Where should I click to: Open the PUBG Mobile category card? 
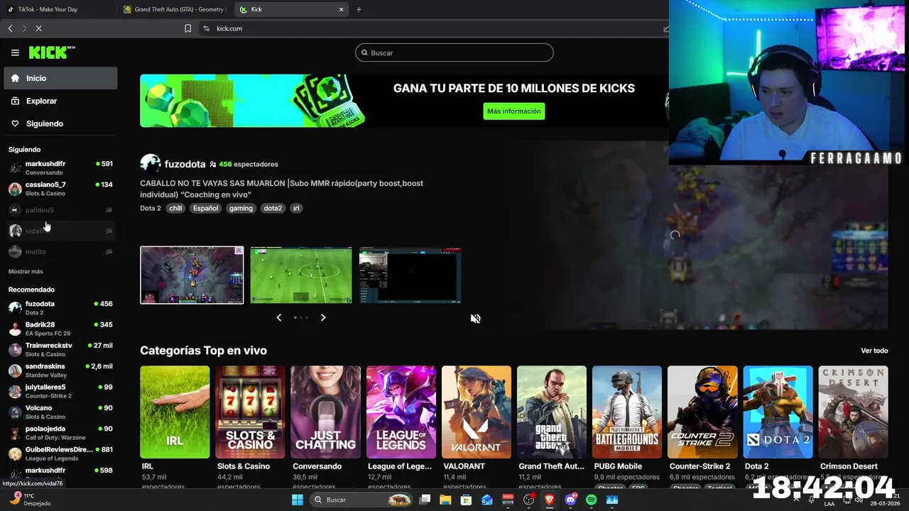627,412
